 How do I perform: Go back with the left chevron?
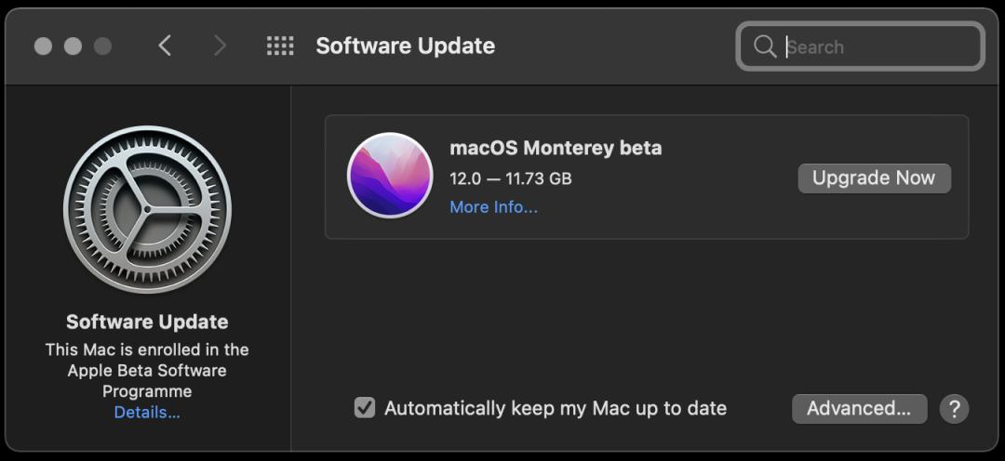pos(165,46)
